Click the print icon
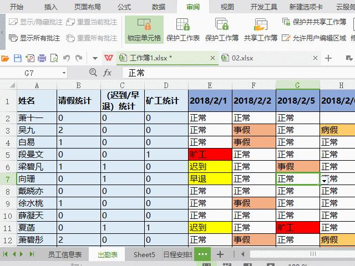Screen dimensions: 355x266 point(42,58)
